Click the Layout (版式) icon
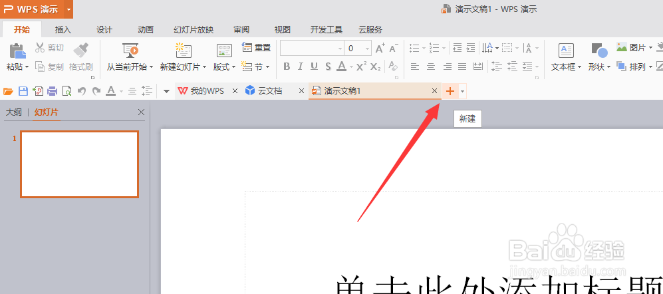The image size is (663, 294). pos(224,51)
